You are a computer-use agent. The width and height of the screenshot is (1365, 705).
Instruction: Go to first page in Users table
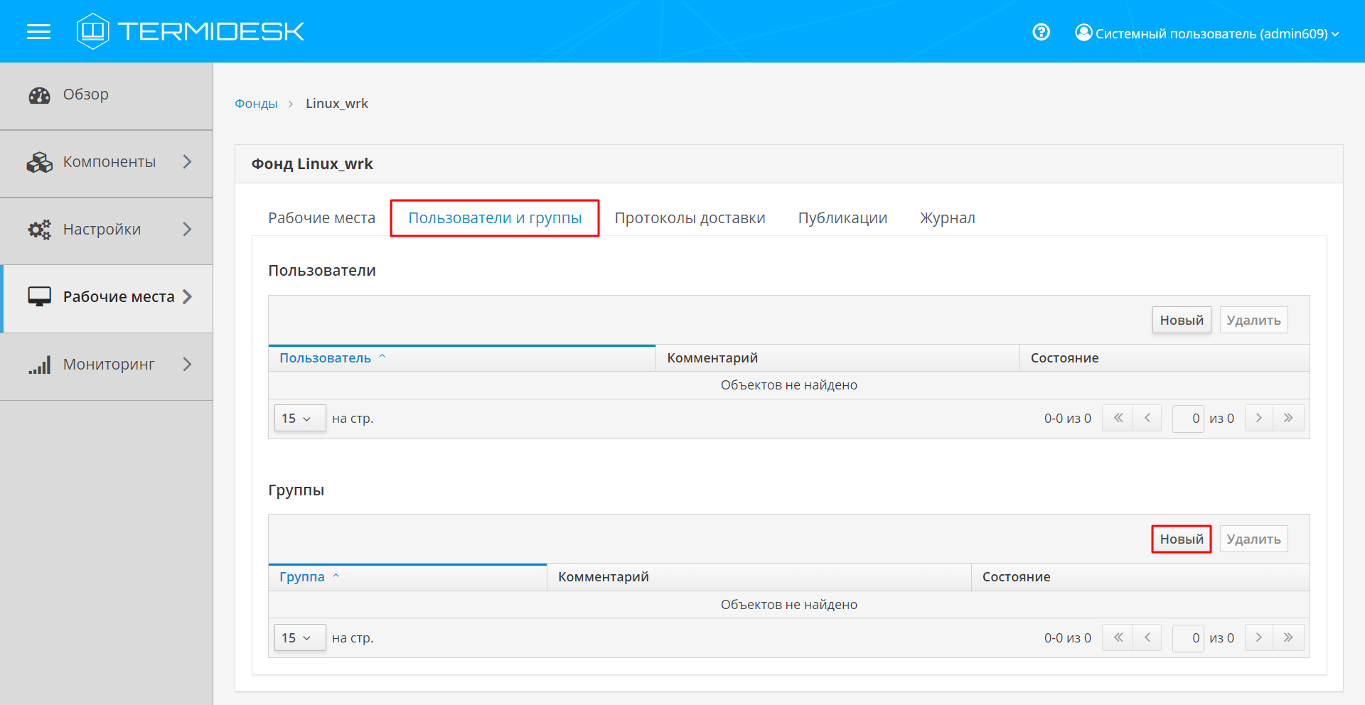click(1118, 418)
